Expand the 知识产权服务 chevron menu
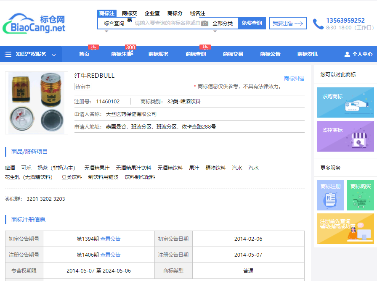This screenshot has width=377, height=281. pos(54,55)
